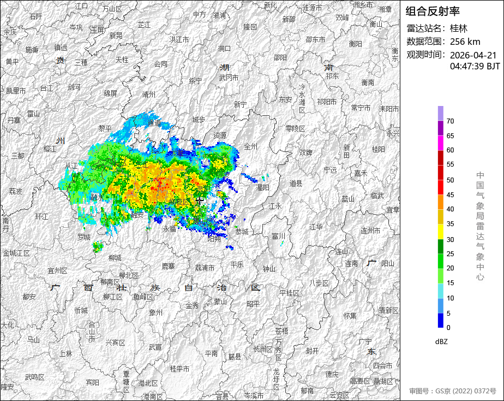Click the 环江 label on the map
The height and width of the screenshot is (401, 504).
pos(42,216)
